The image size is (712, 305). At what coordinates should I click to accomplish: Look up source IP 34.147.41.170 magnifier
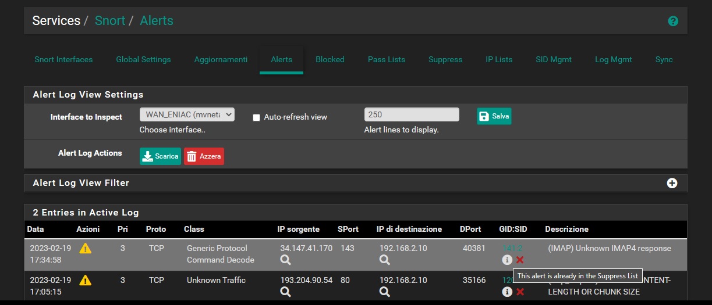click(285, 260)
